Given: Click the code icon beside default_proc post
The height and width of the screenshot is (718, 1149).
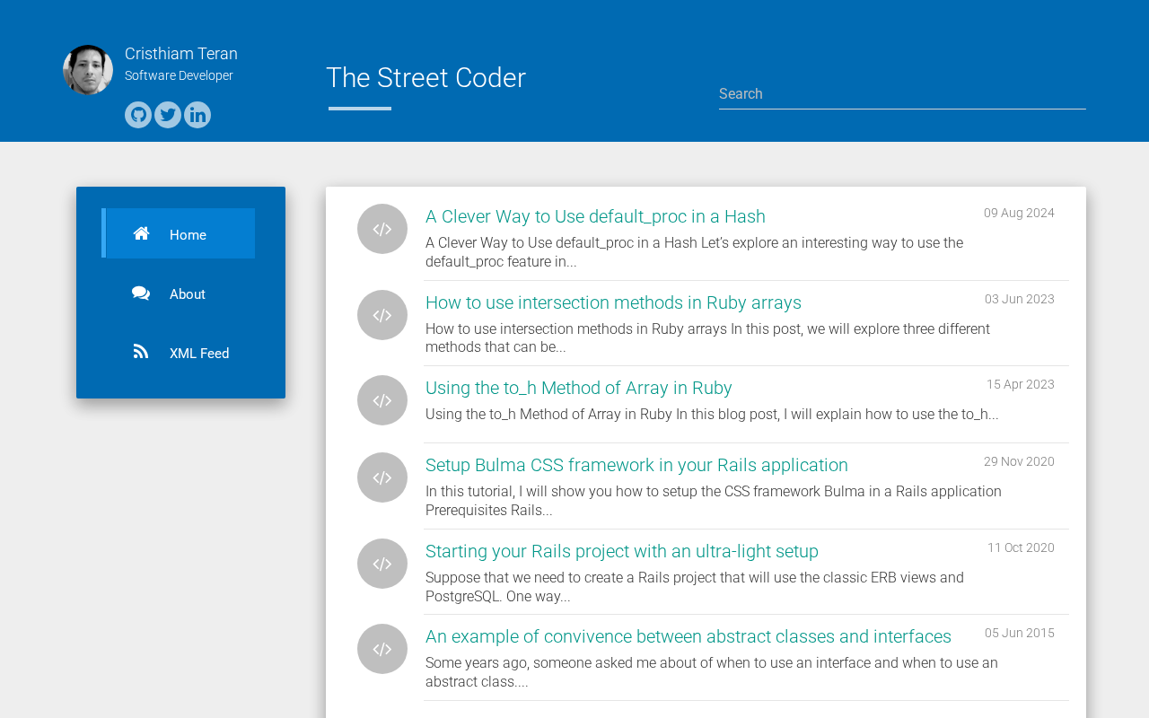Looking at the screenshot, I should pos(382,229).
